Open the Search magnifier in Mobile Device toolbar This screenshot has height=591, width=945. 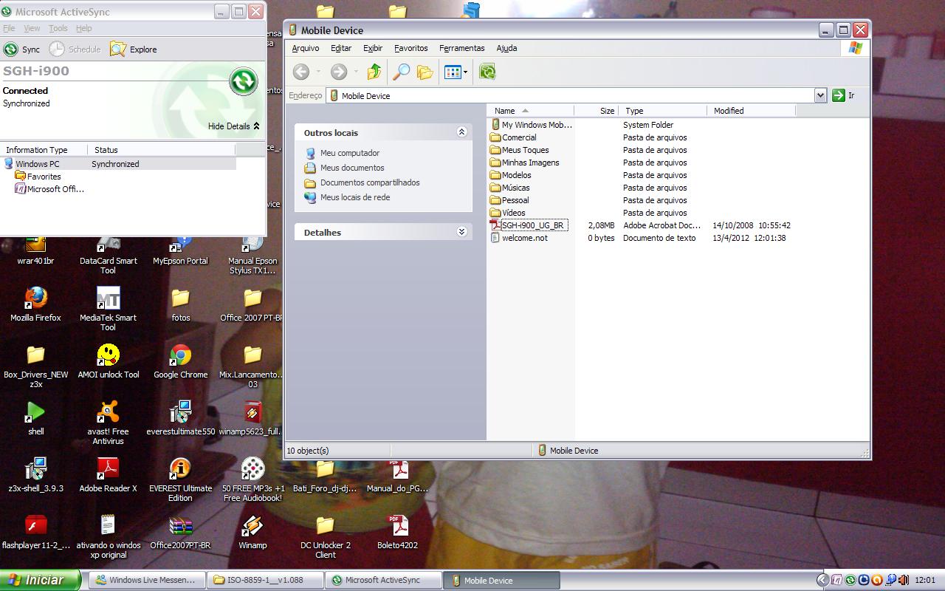tap(401, 72)
